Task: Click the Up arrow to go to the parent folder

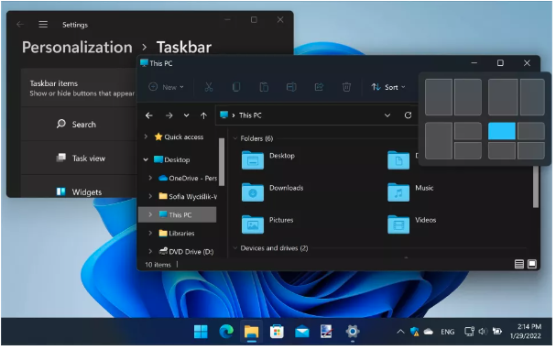Action: 203,115
